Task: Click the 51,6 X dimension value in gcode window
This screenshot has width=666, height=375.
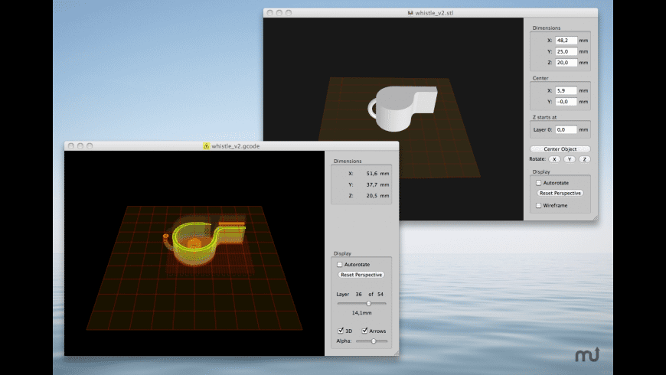Action: [371, 173]
